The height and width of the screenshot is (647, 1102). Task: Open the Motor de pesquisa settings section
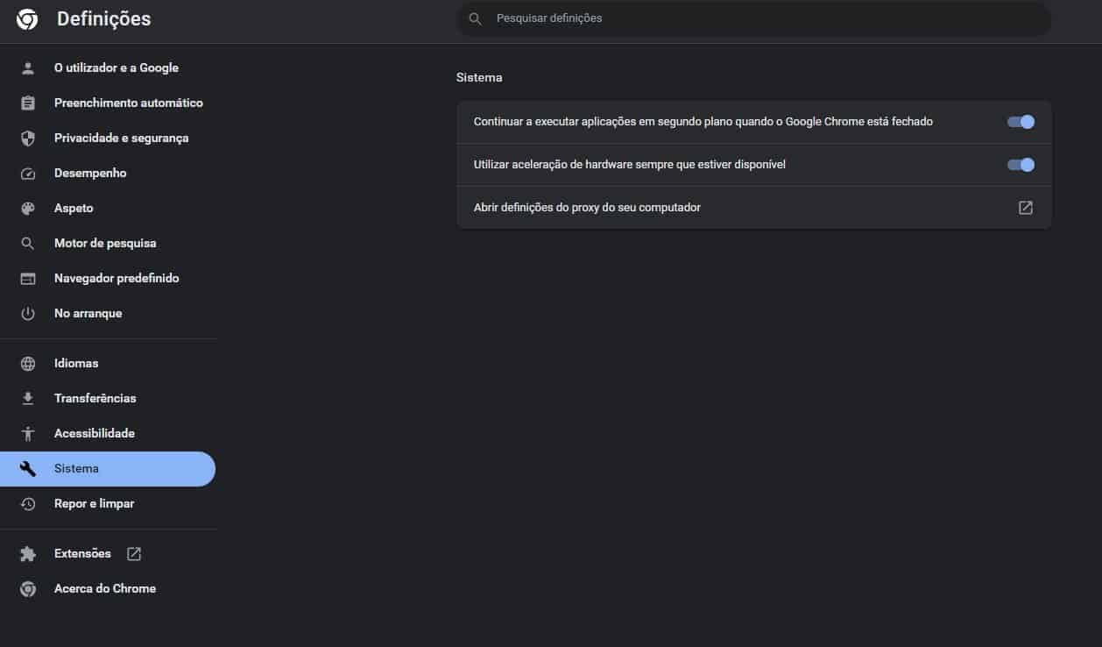(x=105, y=243)
